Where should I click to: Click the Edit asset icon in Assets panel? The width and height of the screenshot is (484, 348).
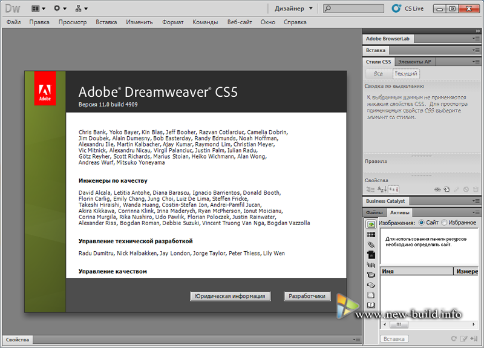[x=463, y=338]
